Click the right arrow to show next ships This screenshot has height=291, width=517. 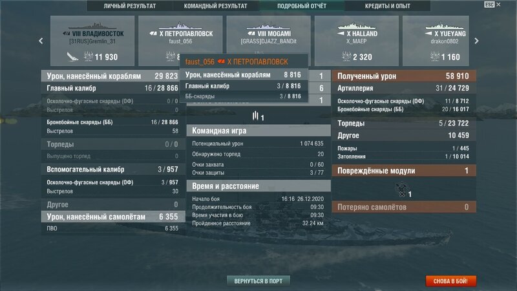(x=476, y=41)
